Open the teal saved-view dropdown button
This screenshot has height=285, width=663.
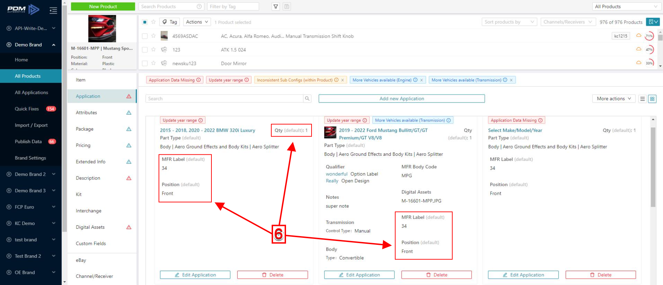pyautogui.click(x=653, y=22)
